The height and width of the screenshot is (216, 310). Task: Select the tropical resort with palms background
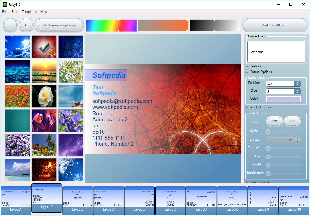tap(44, 145)
